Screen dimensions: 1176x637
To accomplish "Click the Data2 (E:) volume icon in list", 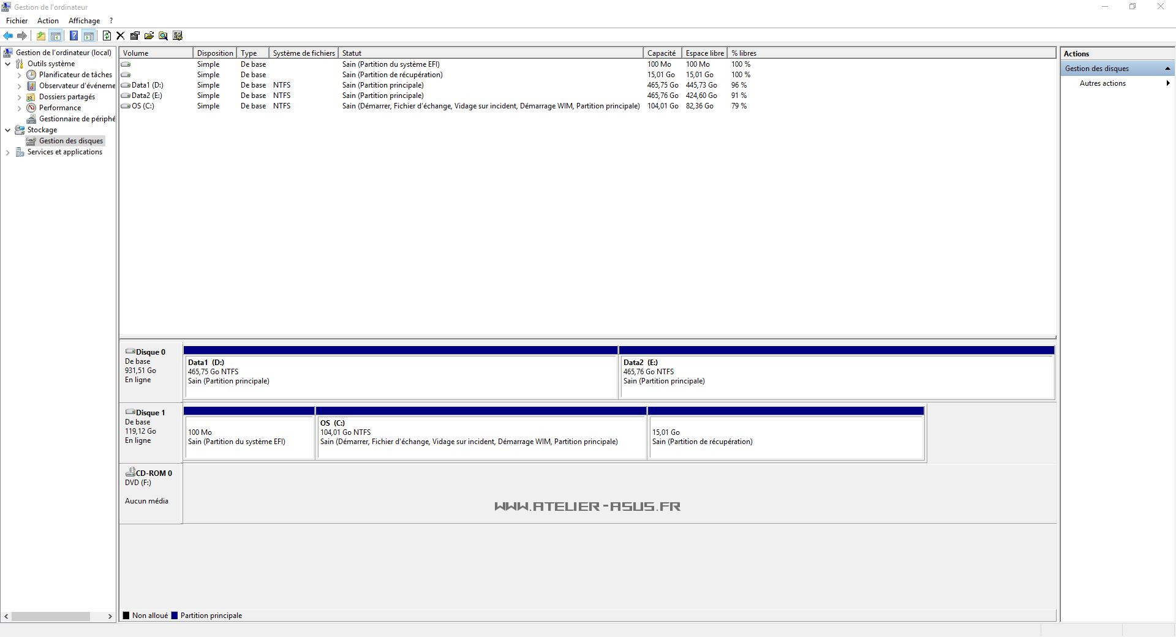I will pos(126,96).
